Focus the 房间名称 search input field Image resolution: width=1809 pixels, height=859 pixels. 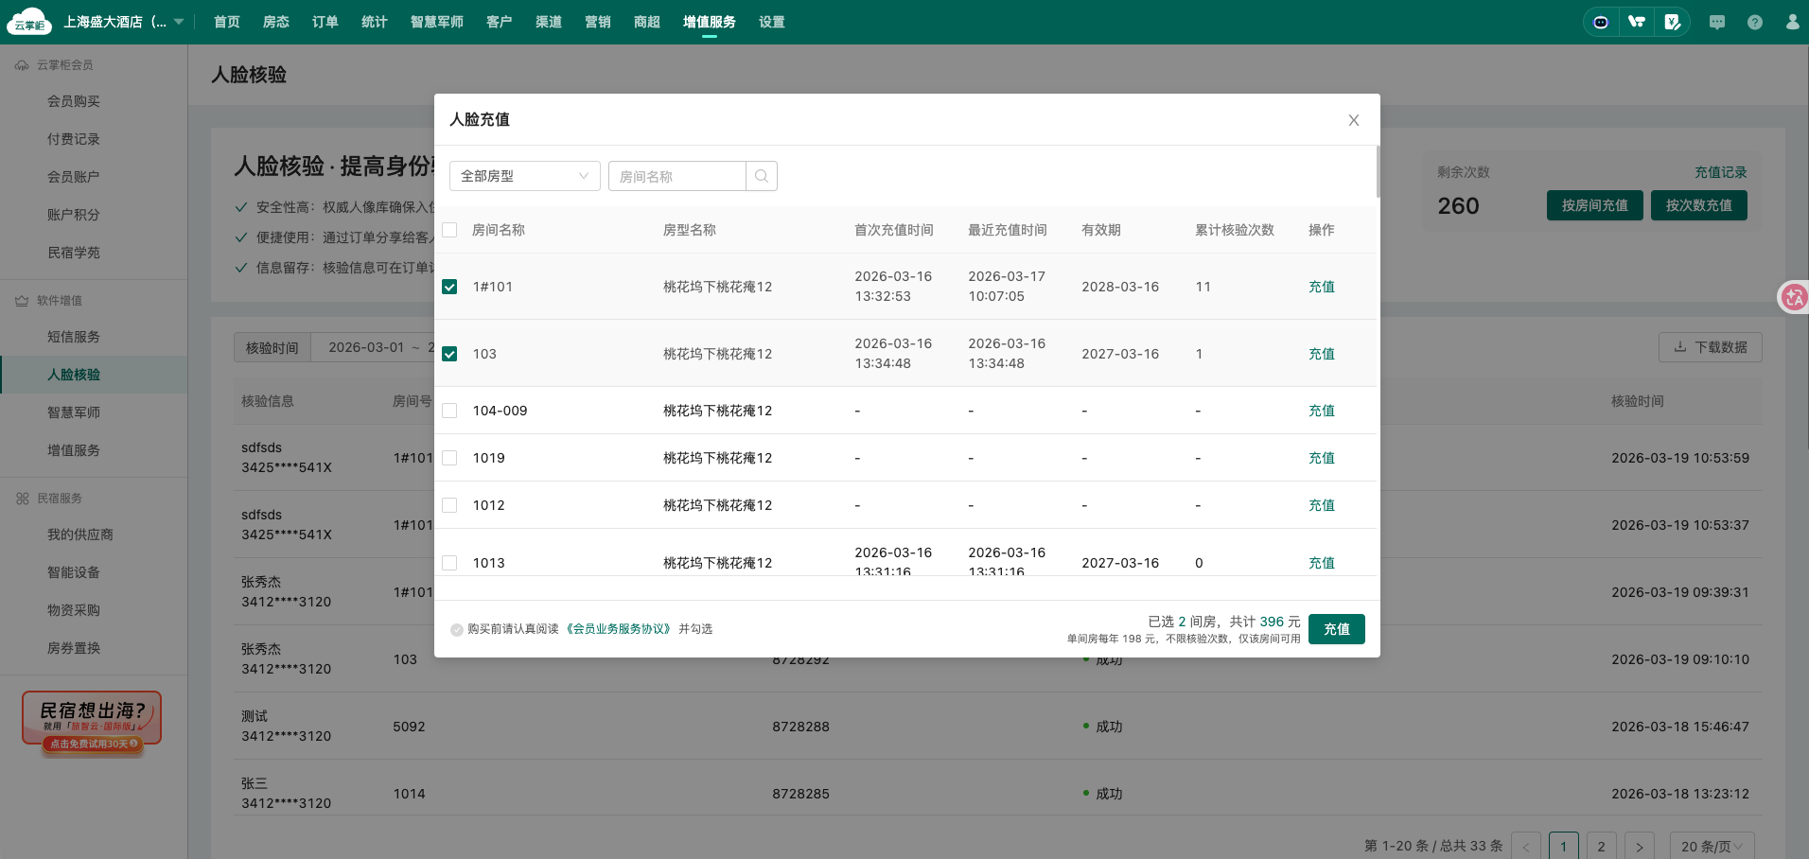point(677,176)
